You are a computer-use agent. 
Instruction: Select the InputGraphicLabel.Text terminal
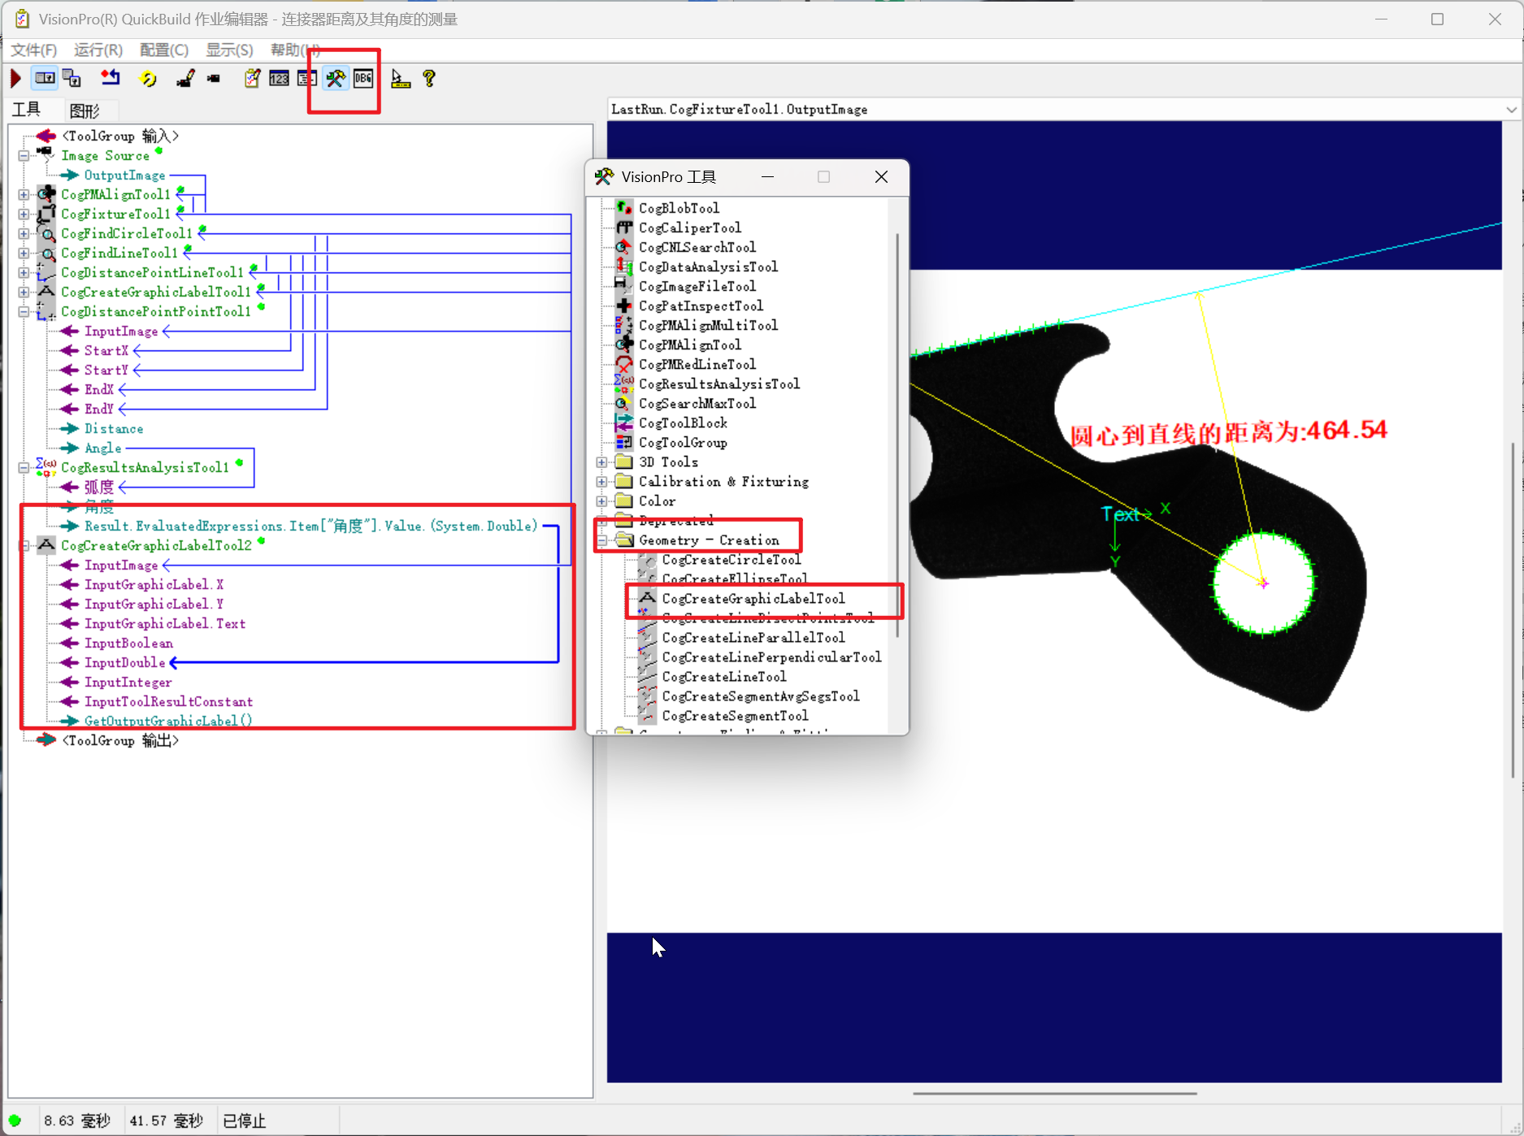coord(165,624)
